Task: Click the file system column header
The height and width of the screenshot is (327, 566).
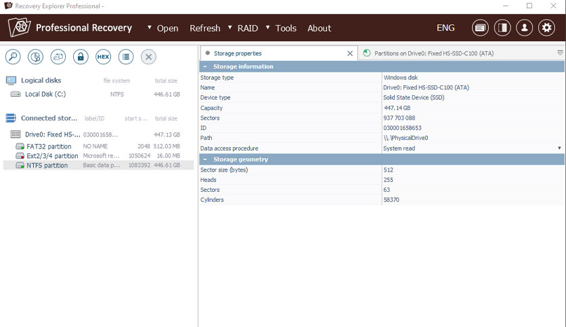Action: click(x=116, y=80)
